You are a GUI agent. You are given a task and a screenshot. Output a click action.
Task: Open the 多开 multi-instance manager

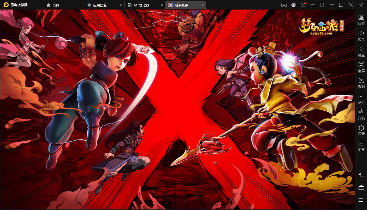coord(361,99)
